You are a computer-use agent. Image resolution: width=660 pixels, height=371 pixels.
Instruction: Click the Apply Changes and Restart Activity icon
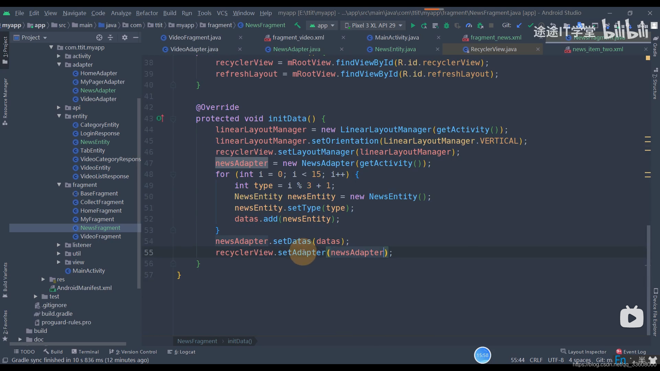tap(424, 25)
